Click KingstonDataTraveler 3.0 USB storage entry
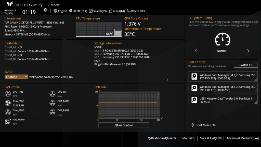This screenshot has width=261, height=147. pyautogui.click(x=115, y=64)
